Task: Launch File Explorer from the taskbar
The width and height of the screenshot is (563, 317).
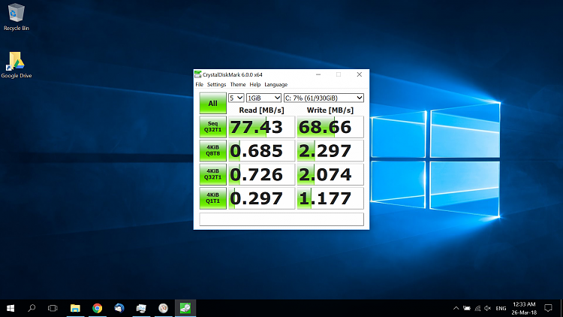Action: tap(75, 308)
